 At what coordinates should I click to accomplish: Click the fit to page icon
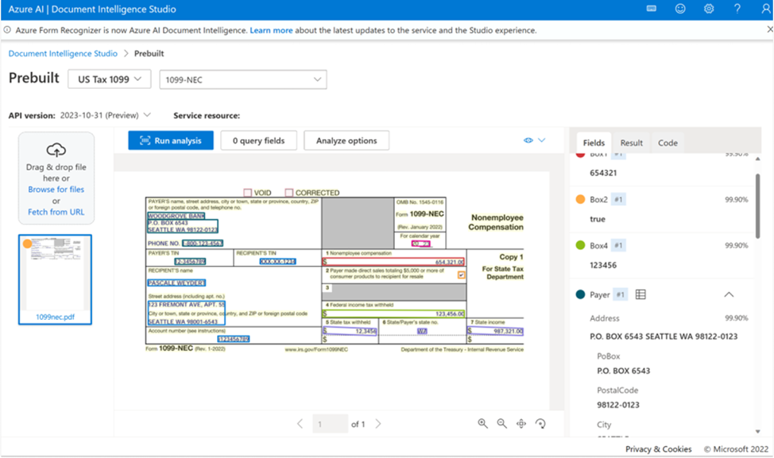(x=521, y=424)
